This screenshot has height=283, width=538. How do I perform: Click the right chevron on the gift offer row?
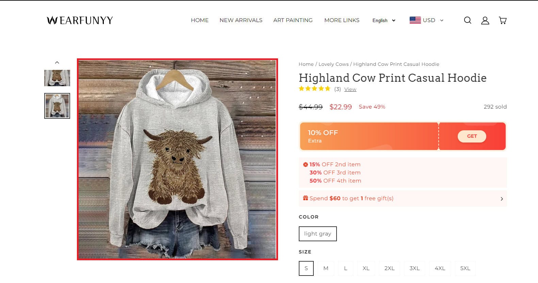click(x=502, y=199)
